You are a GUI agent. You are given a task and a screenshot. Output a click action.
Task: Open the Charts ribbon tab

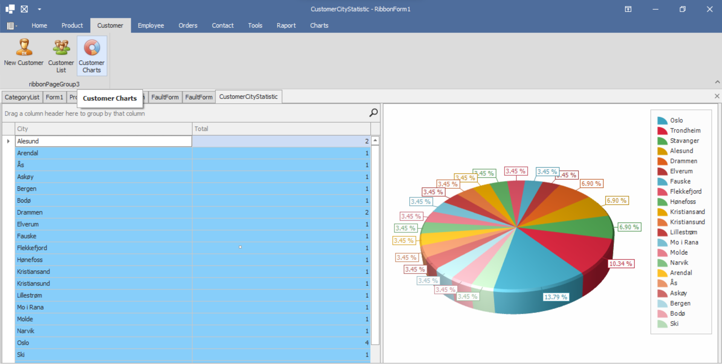tap(319, 26)
